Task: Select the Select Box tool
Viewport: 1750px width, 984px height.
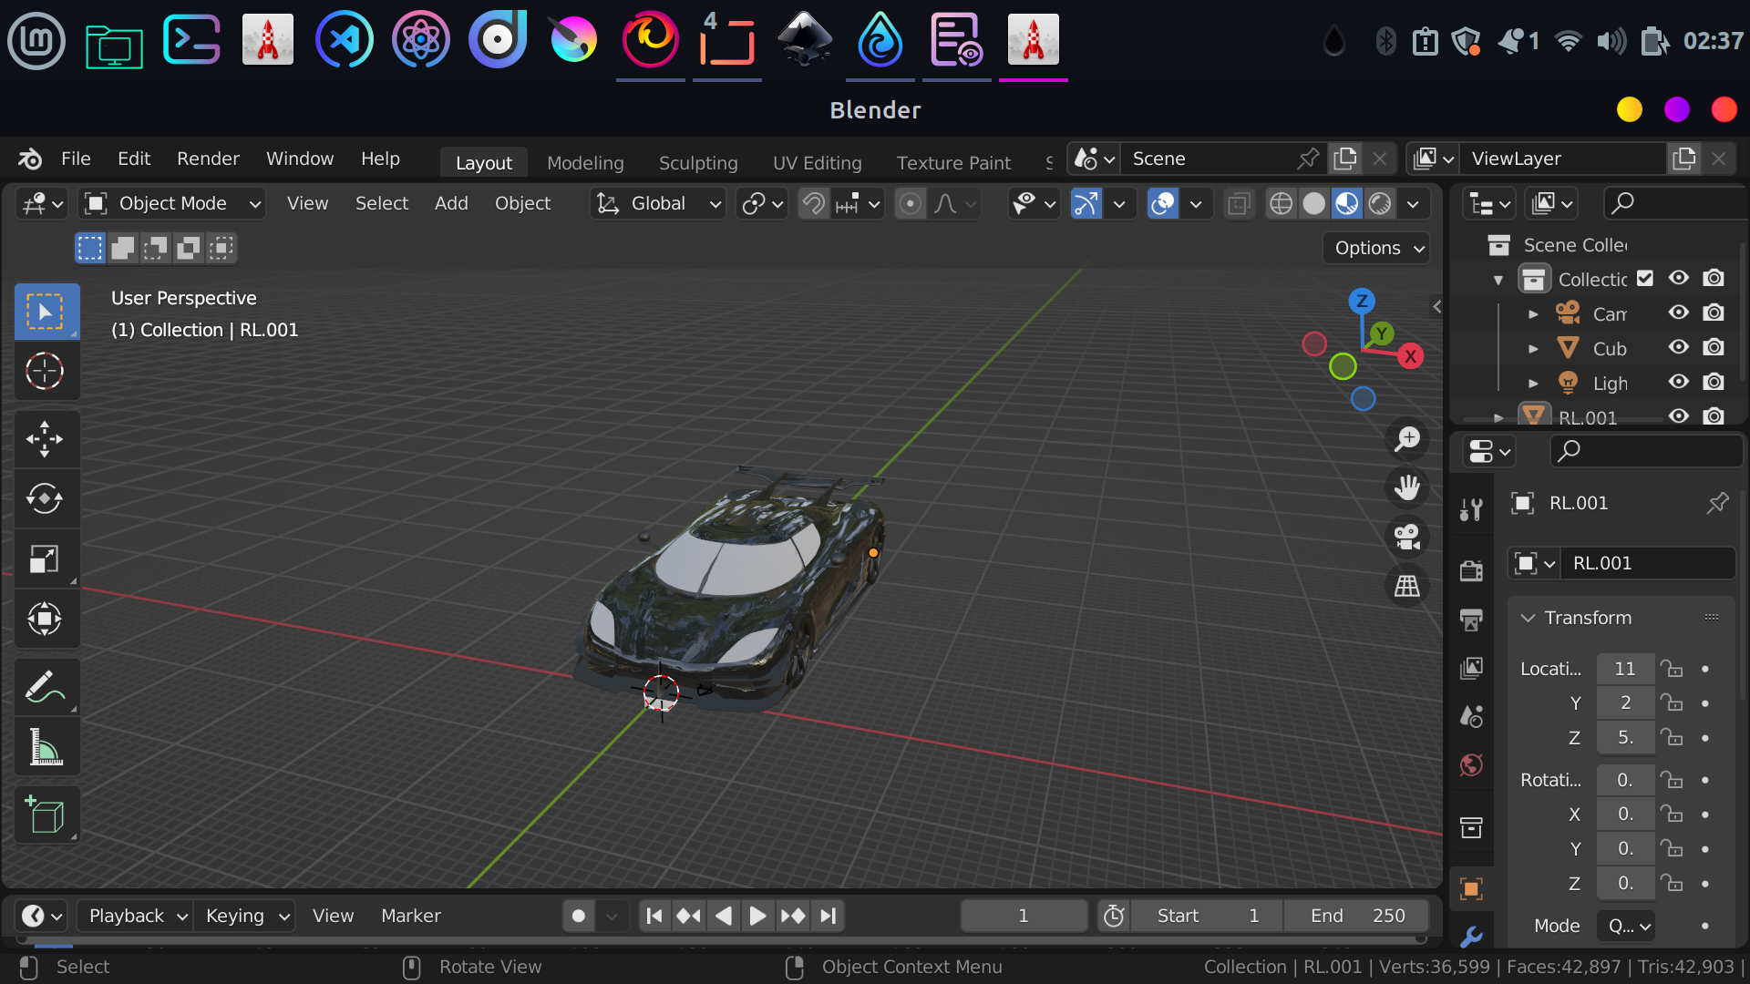Action: [x=46, y=312]
